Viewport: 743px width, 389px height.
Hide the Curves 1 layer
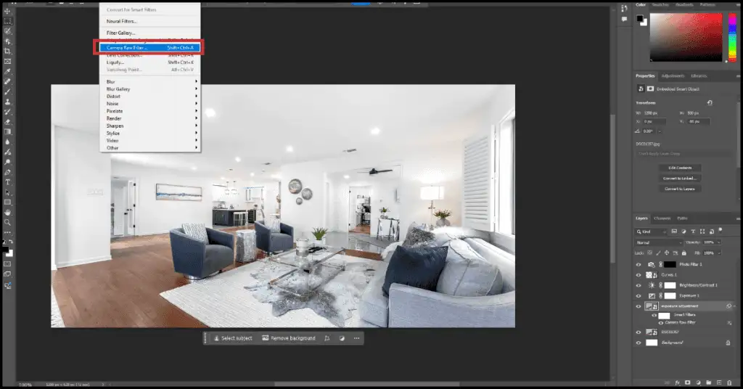coord(639,275)
